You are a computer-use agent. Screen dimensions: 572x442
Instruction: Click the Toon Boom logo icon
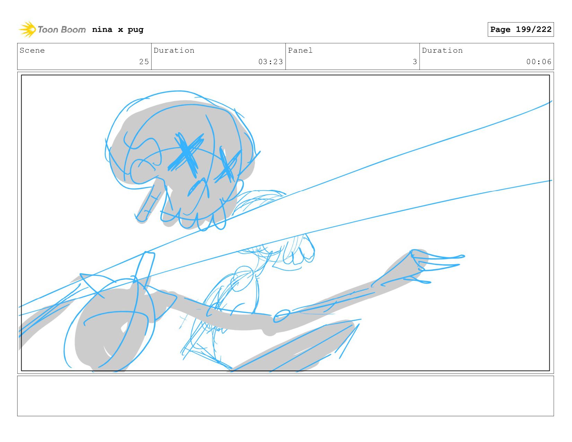click(x=27, y=29)
